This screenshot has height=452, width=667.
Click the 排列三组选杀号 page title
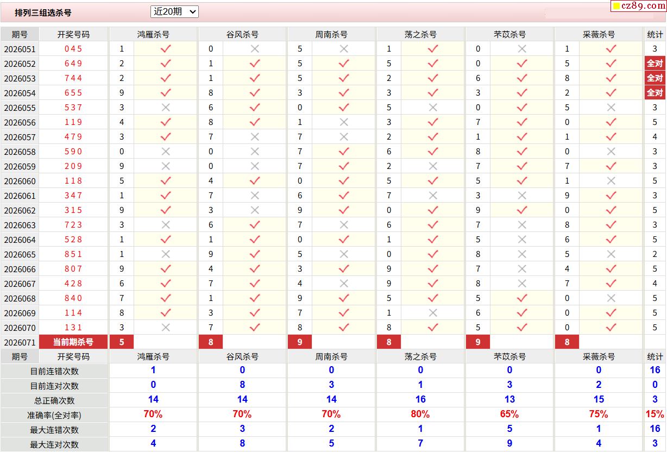[43, 12]
